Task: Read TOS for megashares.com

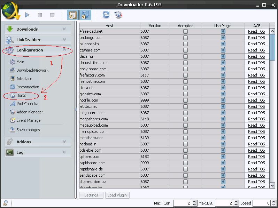Action: tap(256, 119)
